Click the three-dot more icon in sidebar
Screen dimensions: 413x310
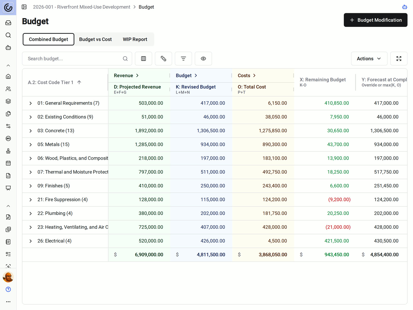point(8,302)
